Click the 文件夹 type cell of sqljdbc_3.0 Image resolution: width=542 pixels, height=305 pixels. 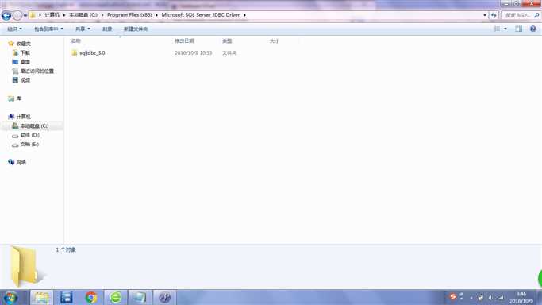point(229,53)
